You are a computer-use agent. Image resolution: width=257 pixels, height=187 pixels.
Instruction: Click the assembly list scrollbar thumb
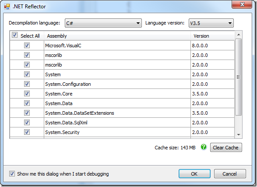click(239, 77)
